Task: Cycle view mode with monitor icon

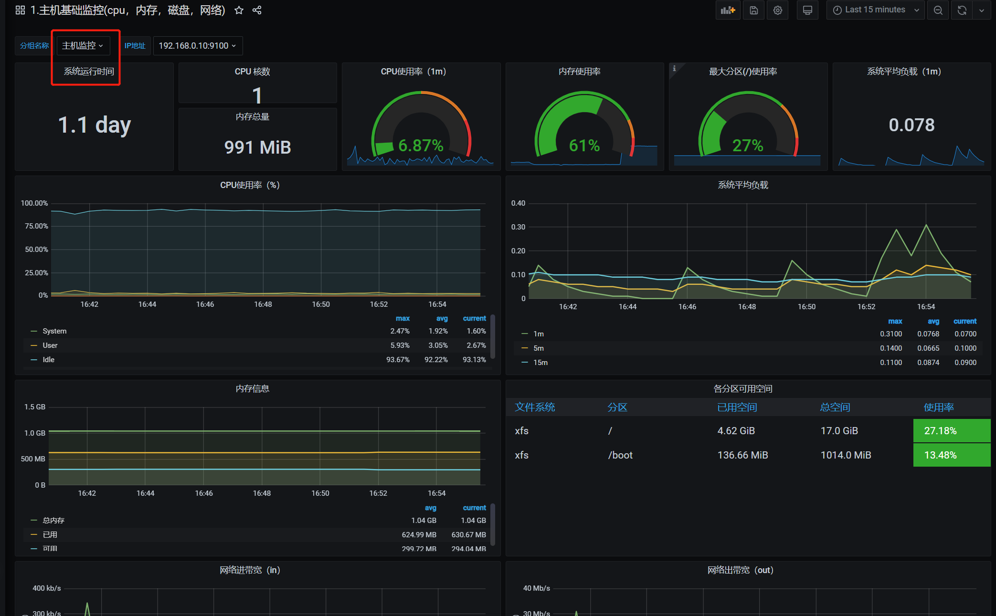Action: pos(807,10)
